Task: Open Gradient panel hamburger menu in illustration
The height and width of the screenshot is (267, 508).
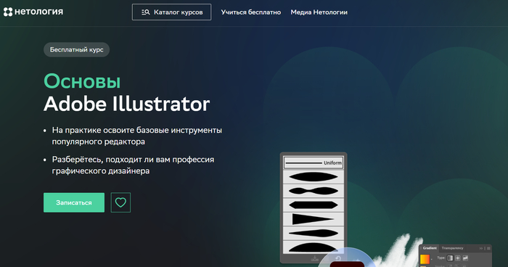Action: (488, 248)
